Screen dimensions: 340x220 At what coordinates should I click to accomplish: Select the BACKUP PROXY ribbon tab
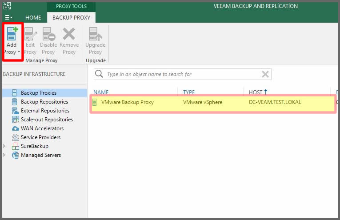[72, 18]
